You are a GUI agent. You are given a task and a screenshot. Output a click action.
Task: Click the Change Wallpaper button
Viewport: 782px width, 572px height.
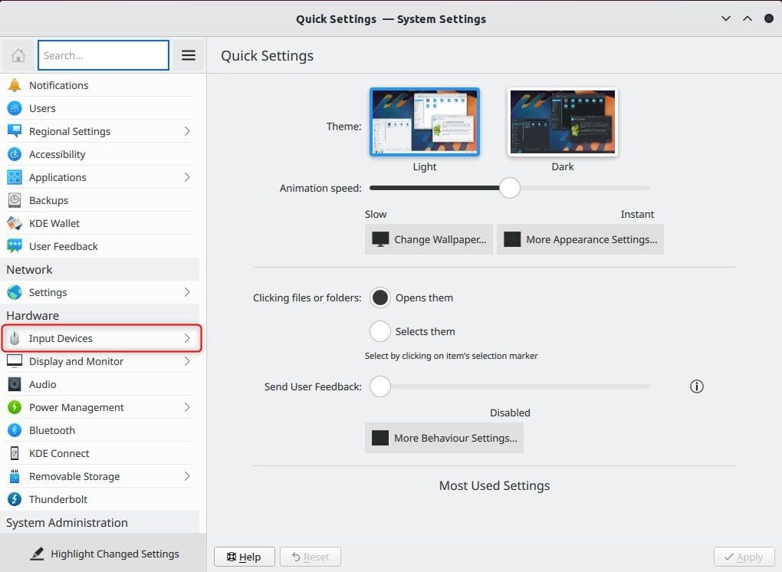[x=429, y=239]
